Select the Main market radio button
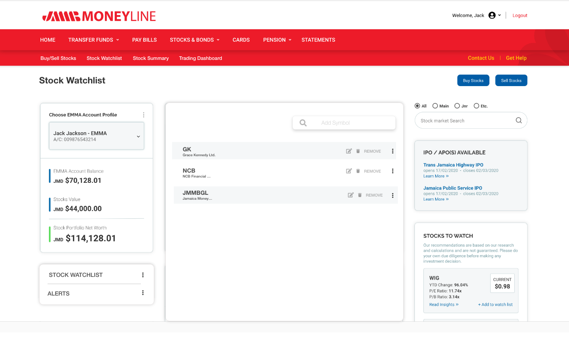This screenshot has height=355, width=569. click(435, 106)
